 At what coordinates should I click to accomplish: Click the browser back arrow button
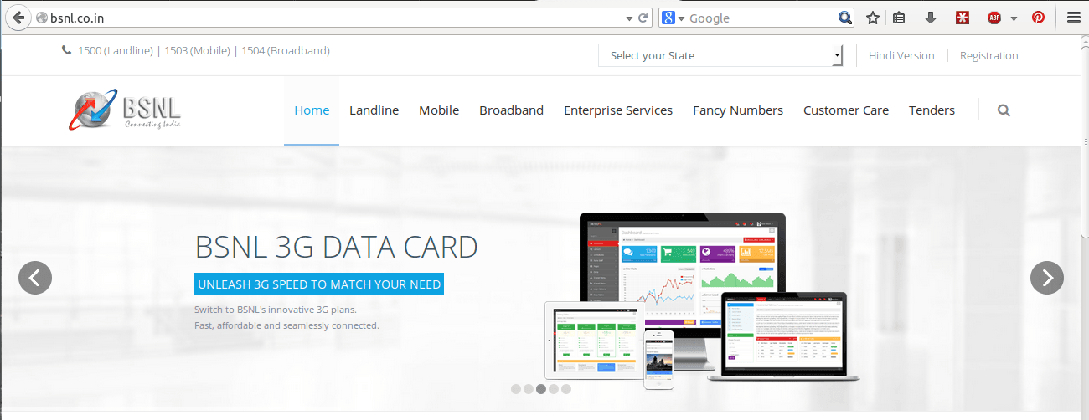(18, 18)
